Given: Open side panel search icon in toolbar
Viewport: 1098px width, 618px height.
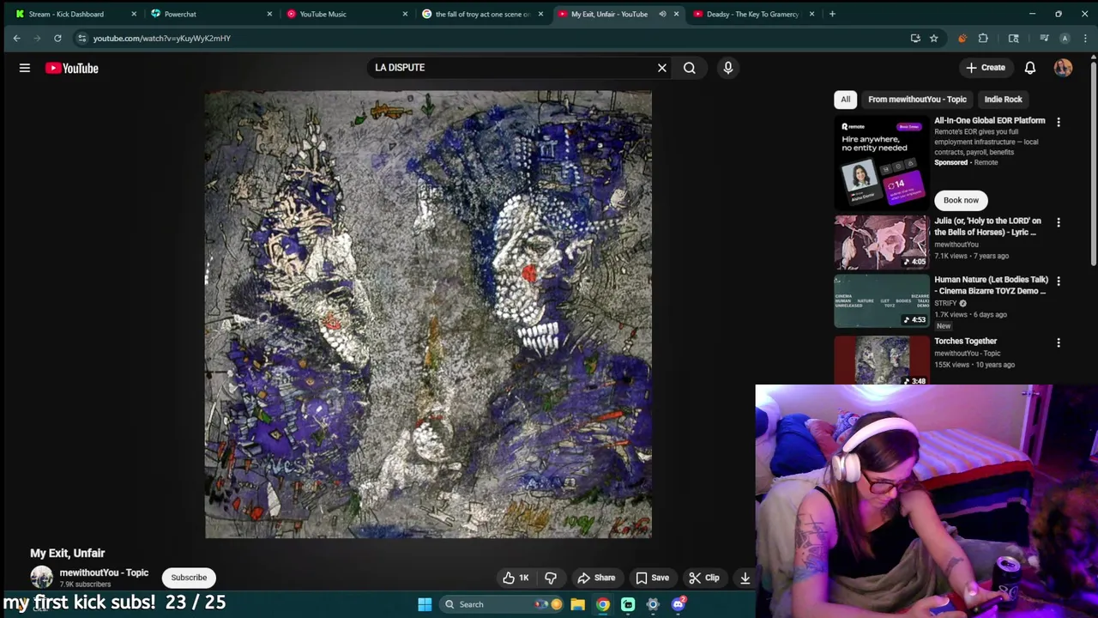Looking at the screenshot, I should tap(1013, 38).
